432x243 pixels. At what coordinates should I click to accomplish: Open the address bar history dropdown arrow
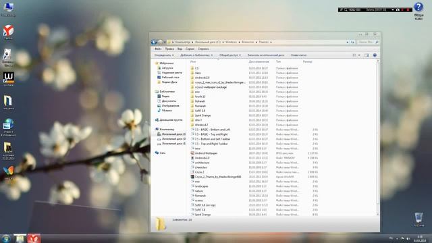[x=347, y=42]
